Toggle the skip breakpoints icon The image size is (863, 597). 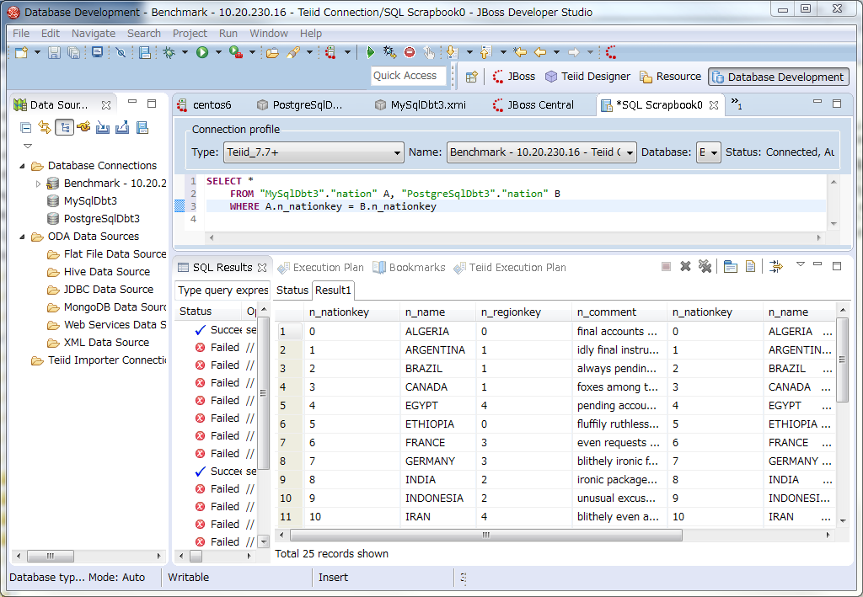[x=121, y=53]
